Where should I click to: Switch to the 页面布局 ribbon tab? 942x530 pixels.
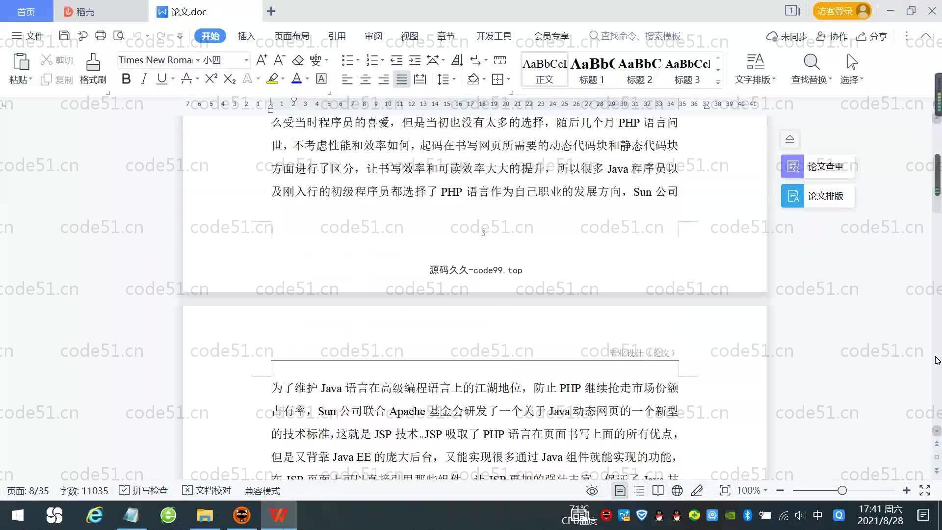pyautogui.click(x=292, y=36)
